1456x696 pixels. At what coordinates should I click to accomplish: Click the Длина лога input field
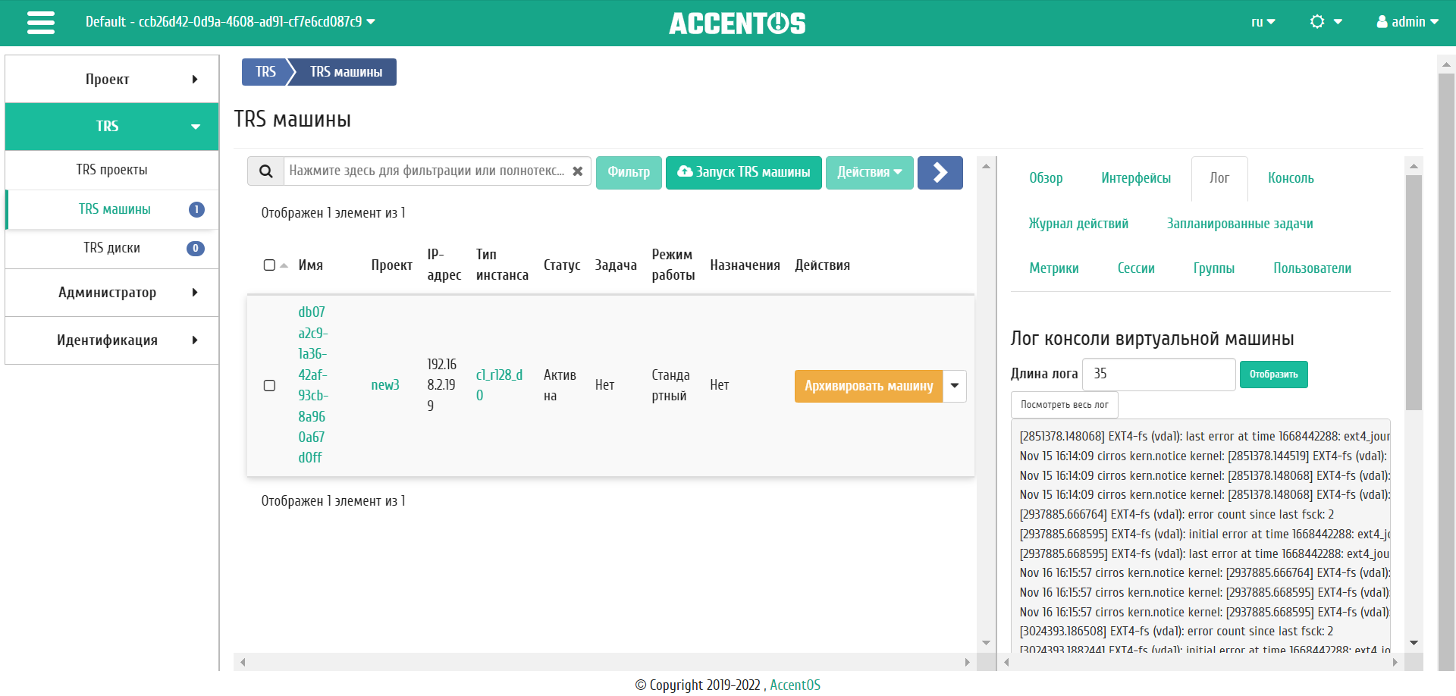1158,374
